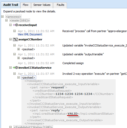This screenshot has height=128, width=127.
Task: Select the assignCCNumber activity label
Action: pyautogui.click(x=30, y=39)
